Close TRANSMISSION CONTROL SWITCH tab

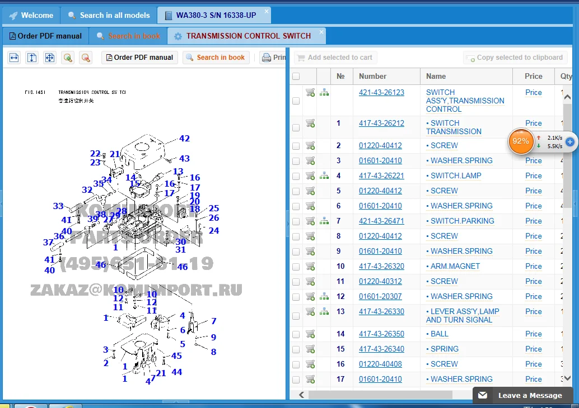point(321,32)
